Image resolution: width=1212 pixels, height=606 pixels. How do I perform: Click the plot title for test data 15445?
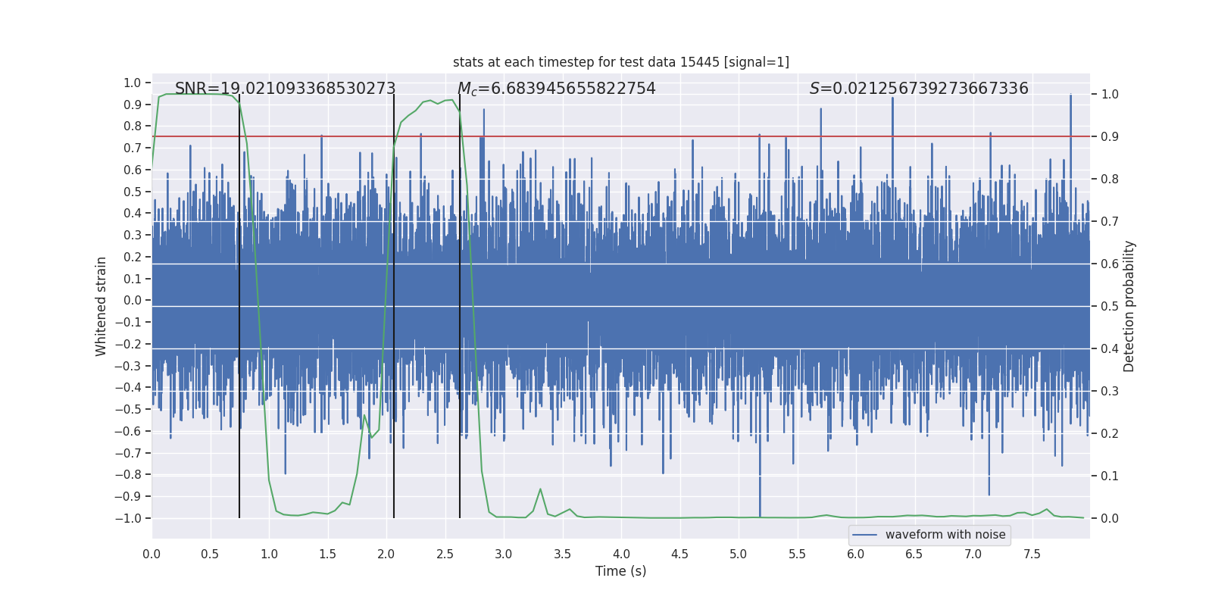click(x=621, y=62)
